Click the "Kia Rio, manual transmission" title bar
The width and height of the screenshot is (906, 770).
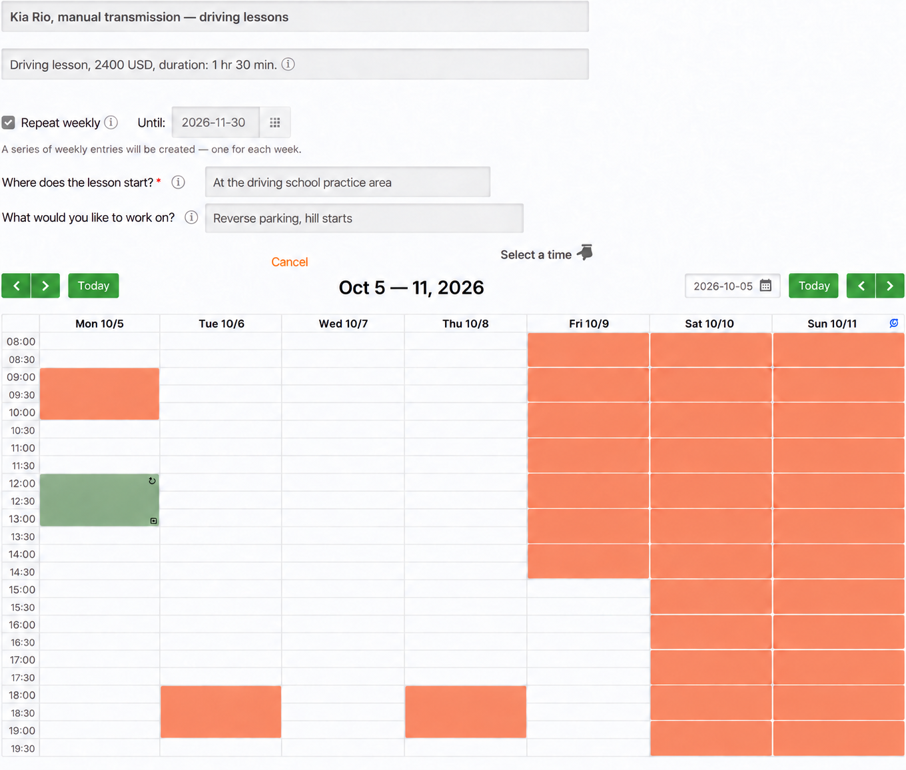[295, 17]
